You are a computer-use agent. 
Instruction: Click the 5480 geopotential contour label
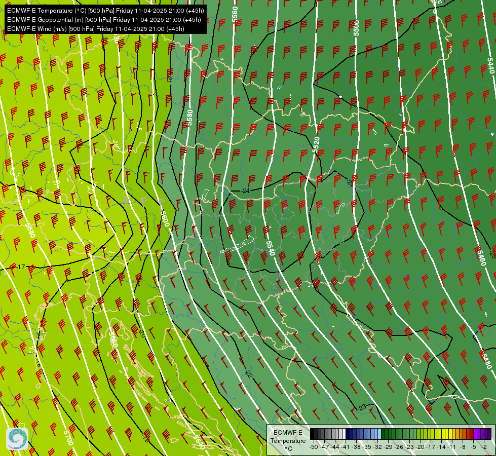pos(487,360)
